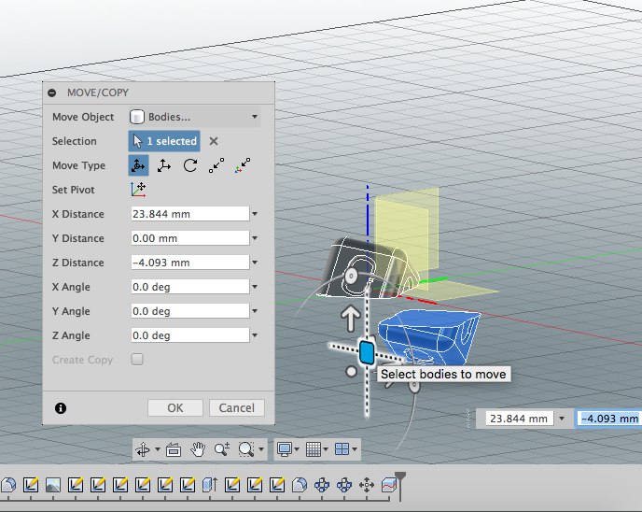
Task: Pick the Point to Position move type
Action: pos(243,165)
